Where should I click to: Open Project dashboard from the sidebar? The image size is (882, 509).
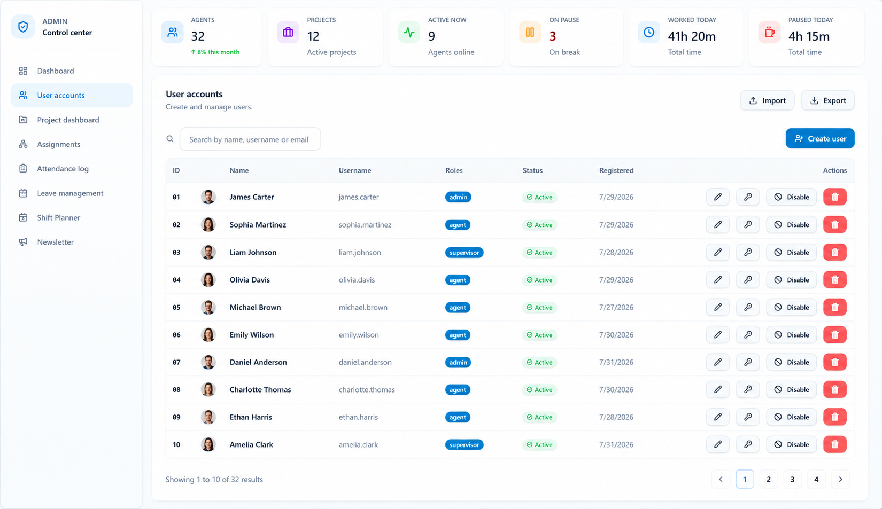[x=72, y=120]
